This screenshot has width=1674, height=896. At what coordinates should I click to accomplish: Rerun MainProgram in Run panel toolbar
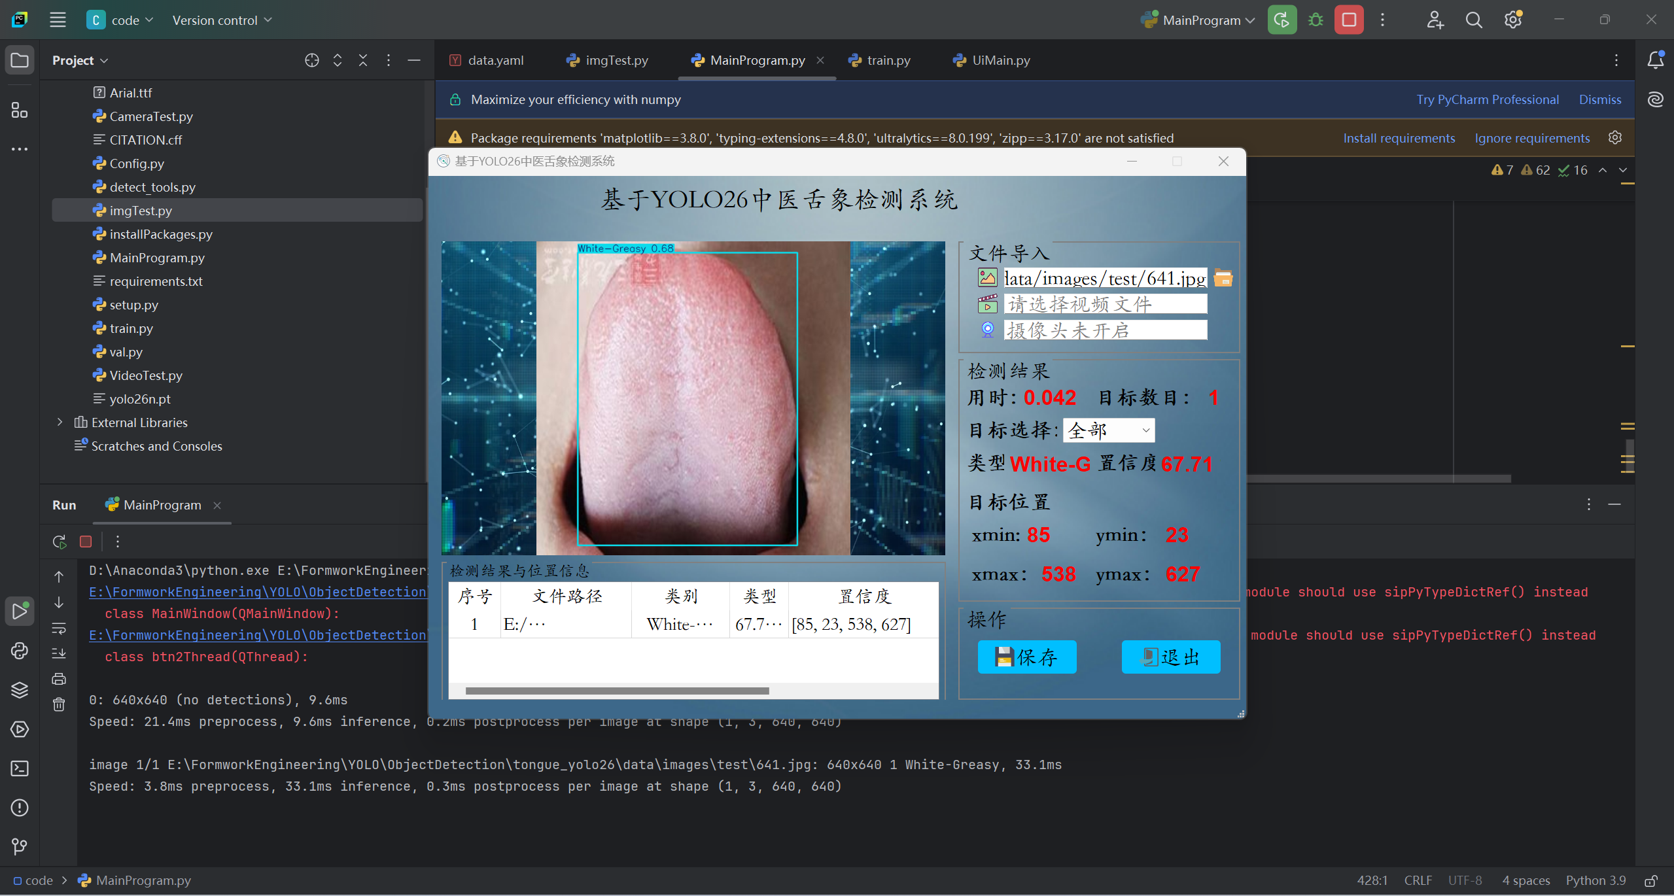59,542
